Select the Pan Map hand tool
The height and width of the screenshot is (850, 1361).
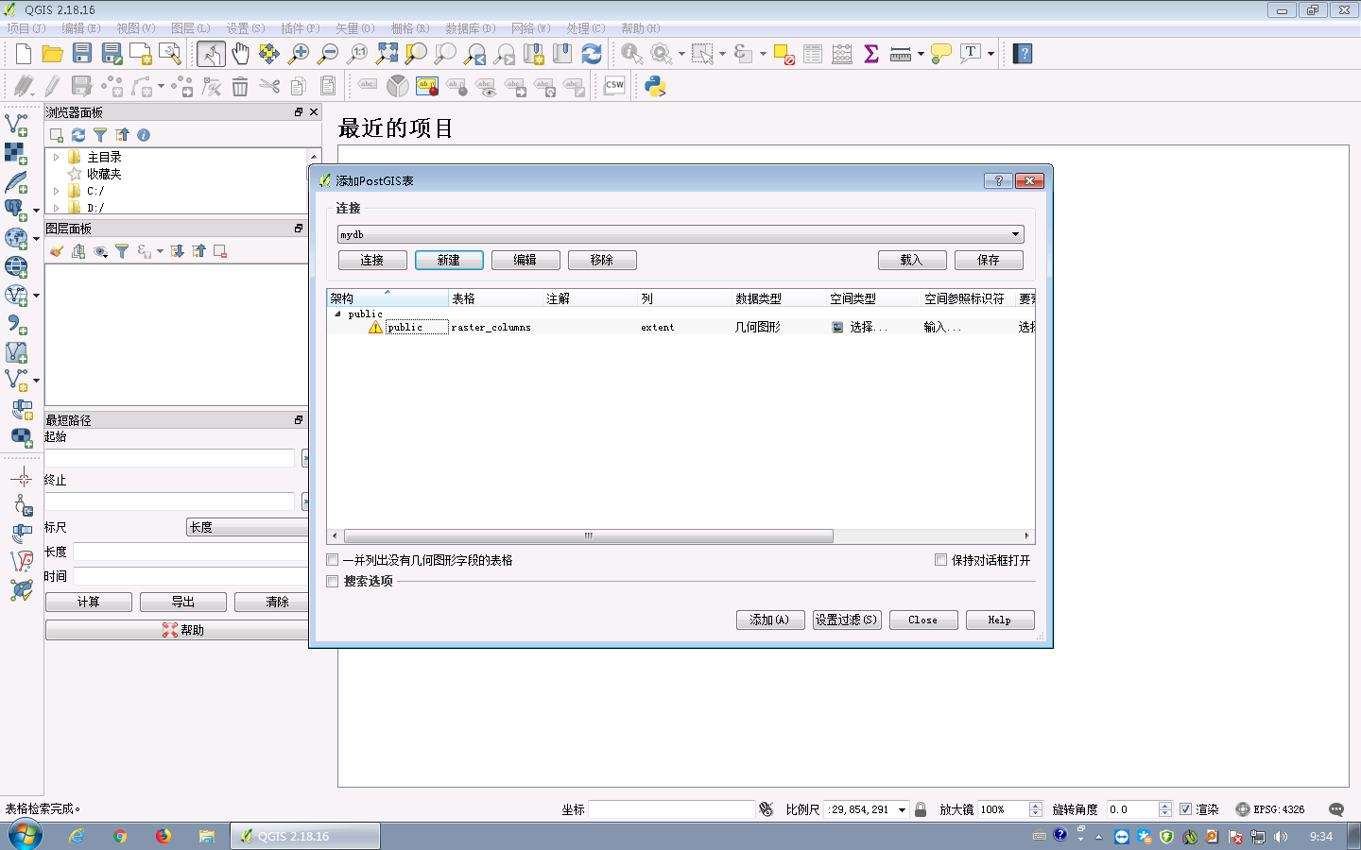coord(240,54)
